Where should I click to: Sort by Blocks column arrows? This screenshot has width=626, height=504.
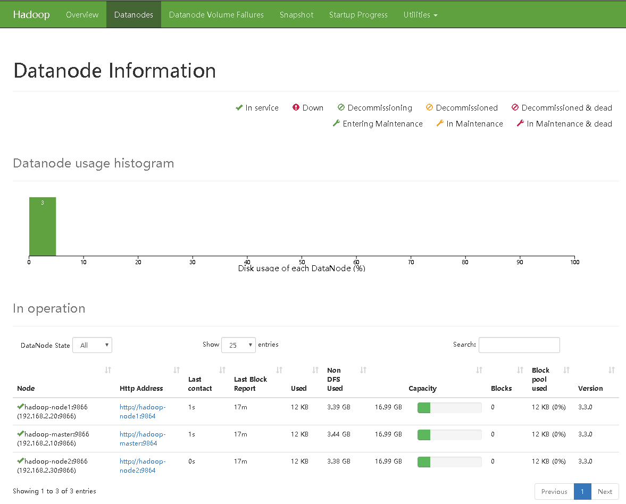(520, 371)
